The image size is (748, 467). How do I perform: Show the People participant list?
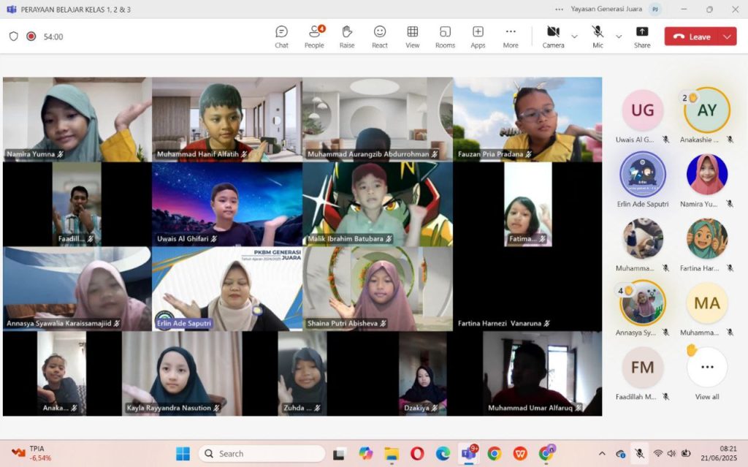point(314,37)
